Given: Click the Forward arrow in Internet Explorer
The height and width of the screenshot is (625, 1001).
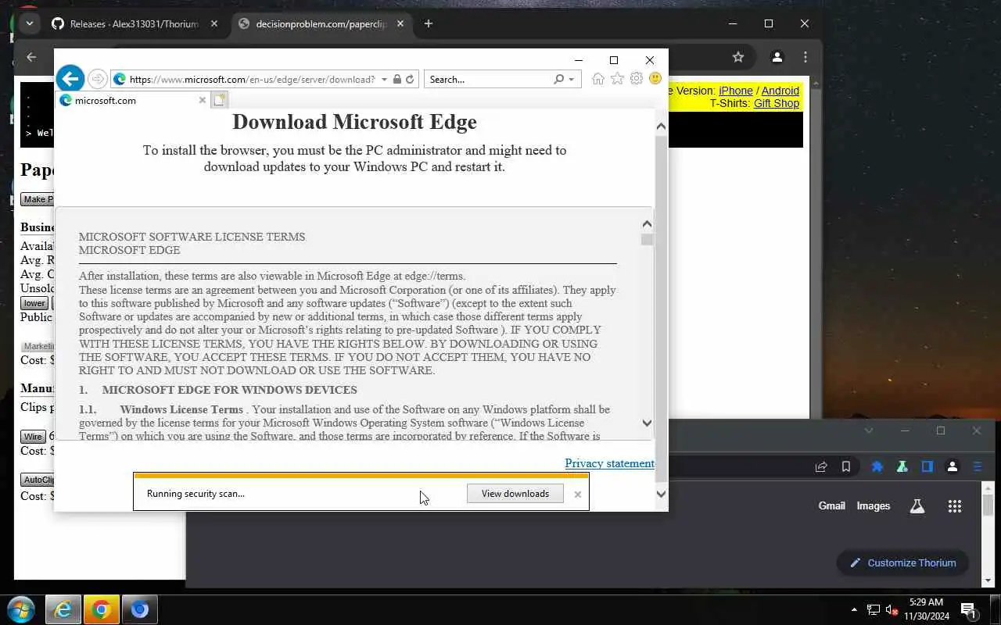Looking at the screenshot, I should tap(97, 79).
